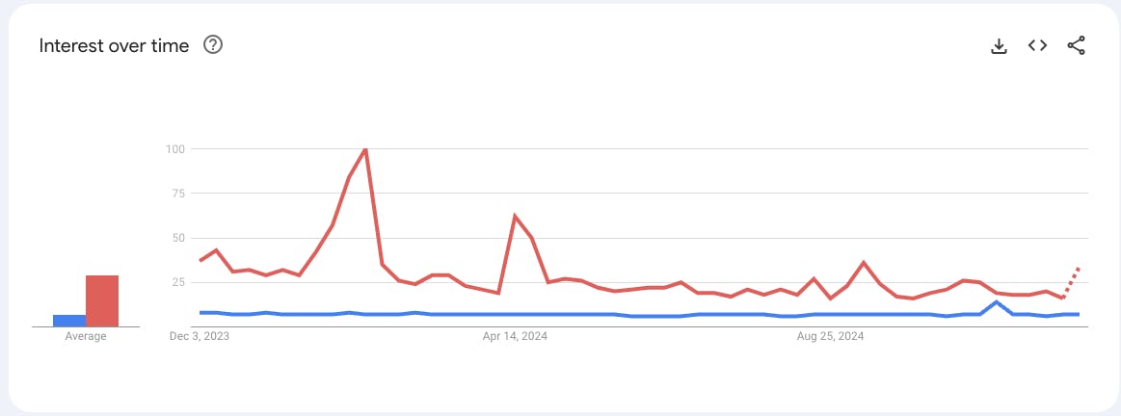Click the red line's highest peak at 100
The image size is (1121, 416).
point(365,148)
